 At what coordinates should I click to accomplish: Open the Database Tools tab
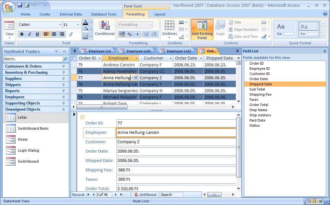point(104,14)
